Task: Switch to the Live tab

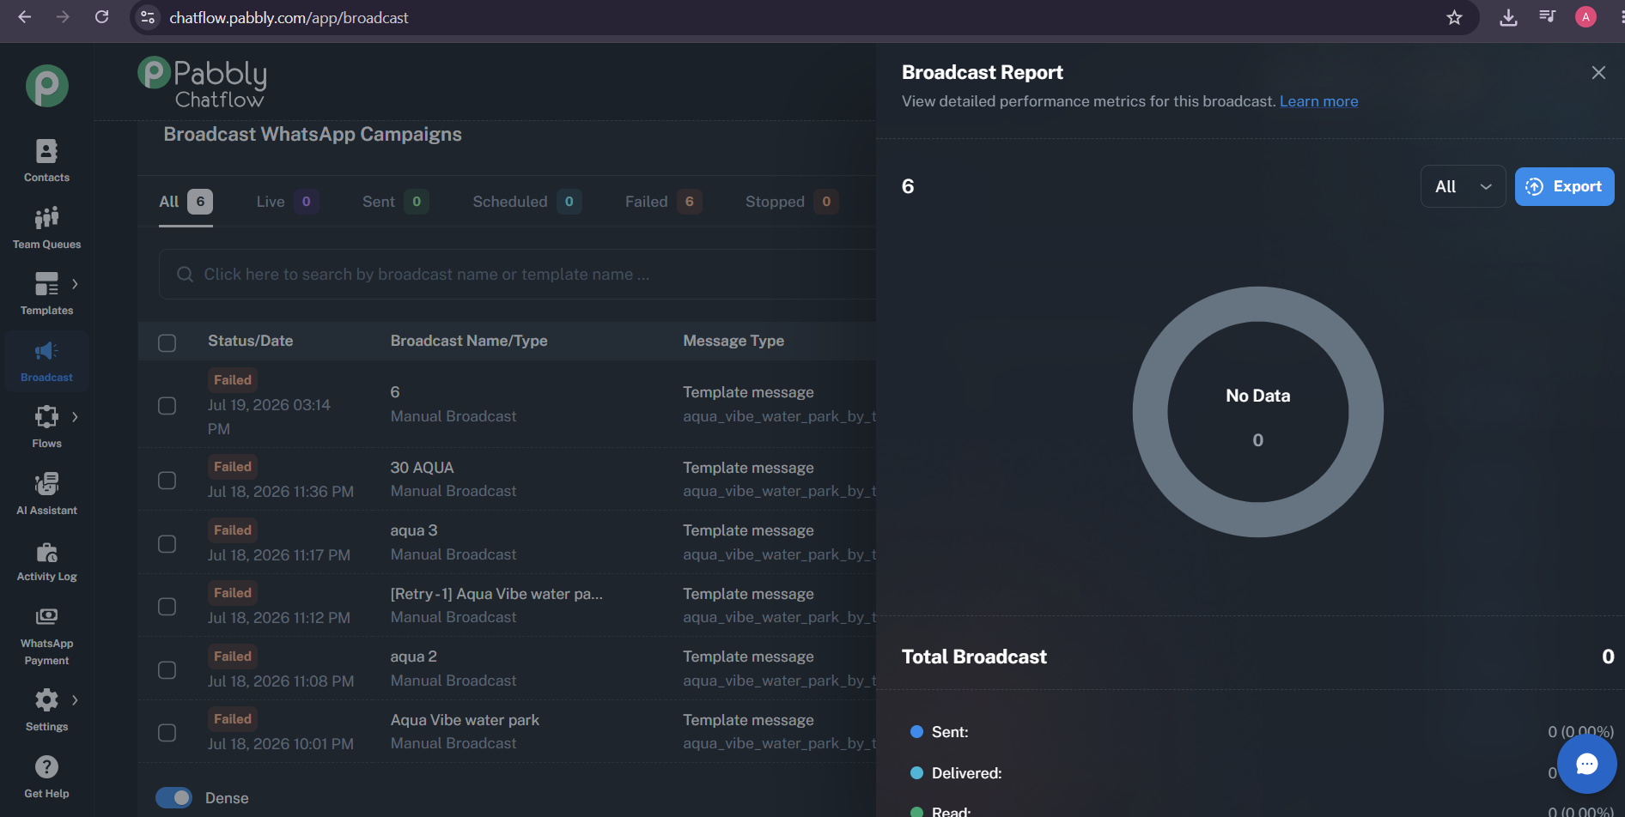Action: 288,202
